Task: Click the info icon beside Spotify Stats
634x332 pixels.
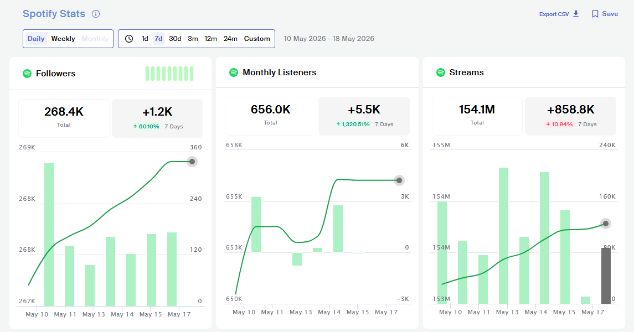Action: [x=96, y=14]
